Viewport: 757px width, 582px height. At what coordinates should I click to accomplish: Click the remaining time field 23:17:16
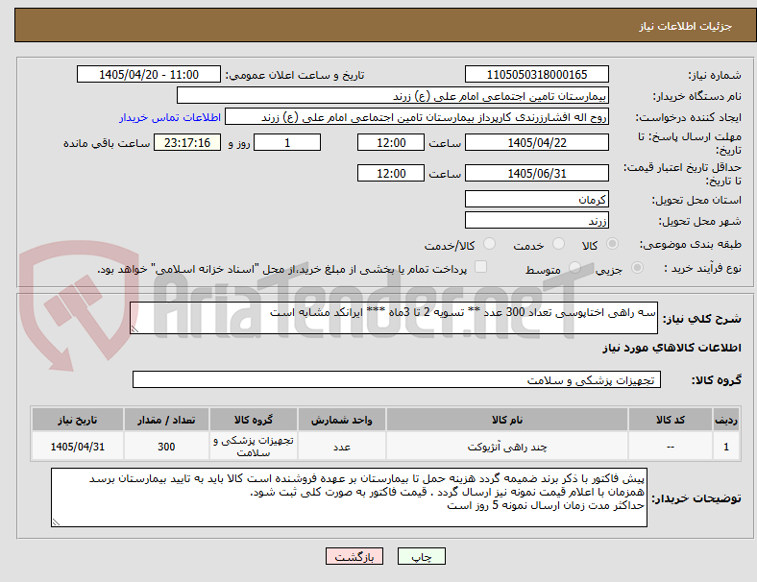[187, 142]
